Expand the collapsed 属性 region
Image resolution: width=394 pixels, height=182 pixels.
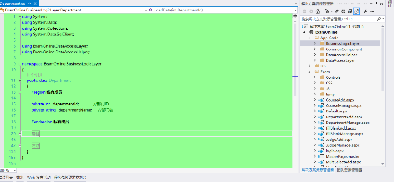click(20, 134)
